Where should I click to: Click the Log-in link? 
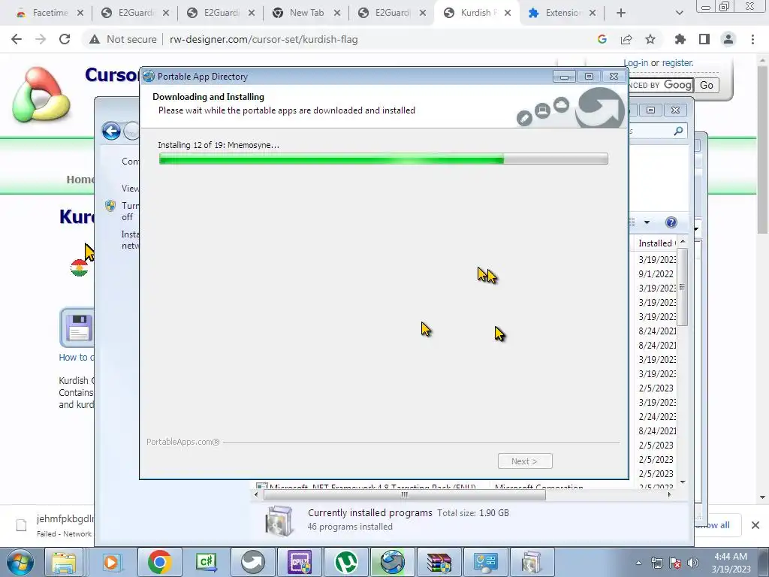coord(635,63)
